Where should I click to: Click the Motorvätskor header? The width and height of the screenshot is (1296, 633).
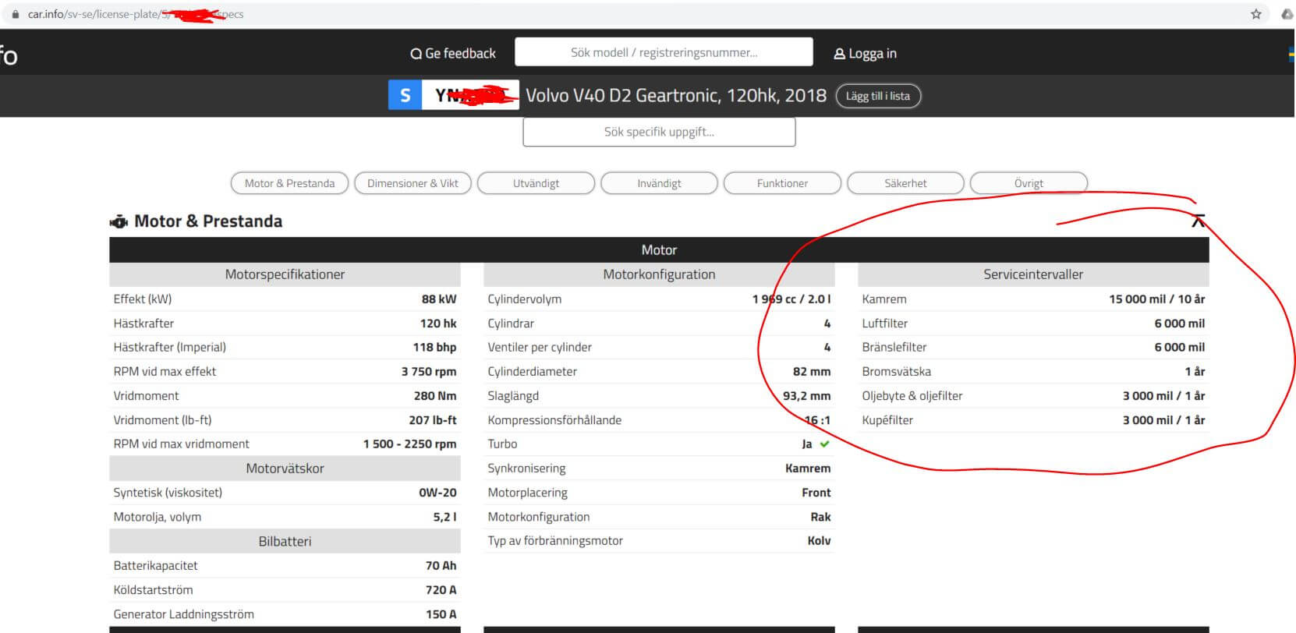tap(285, 469)
